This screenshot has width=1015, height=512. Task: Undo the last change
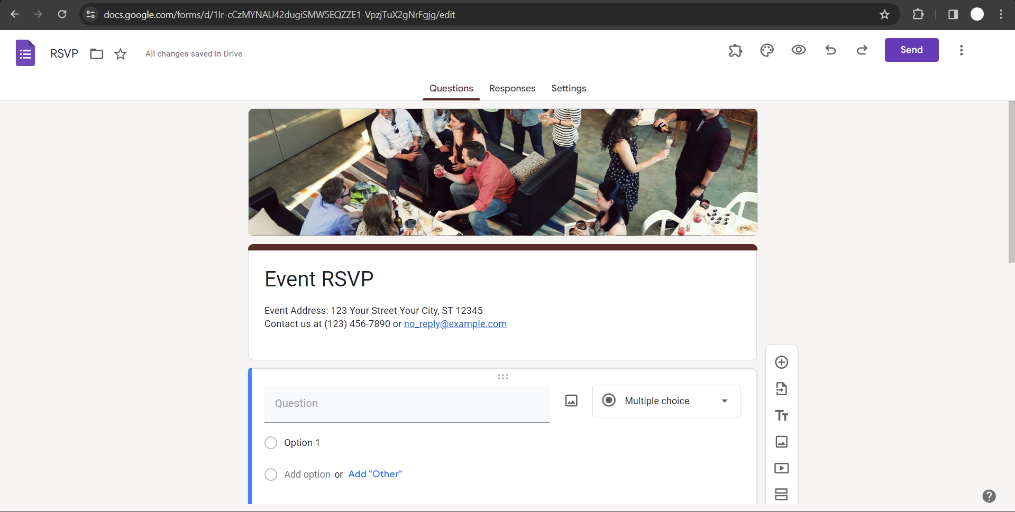click(830, 50)
